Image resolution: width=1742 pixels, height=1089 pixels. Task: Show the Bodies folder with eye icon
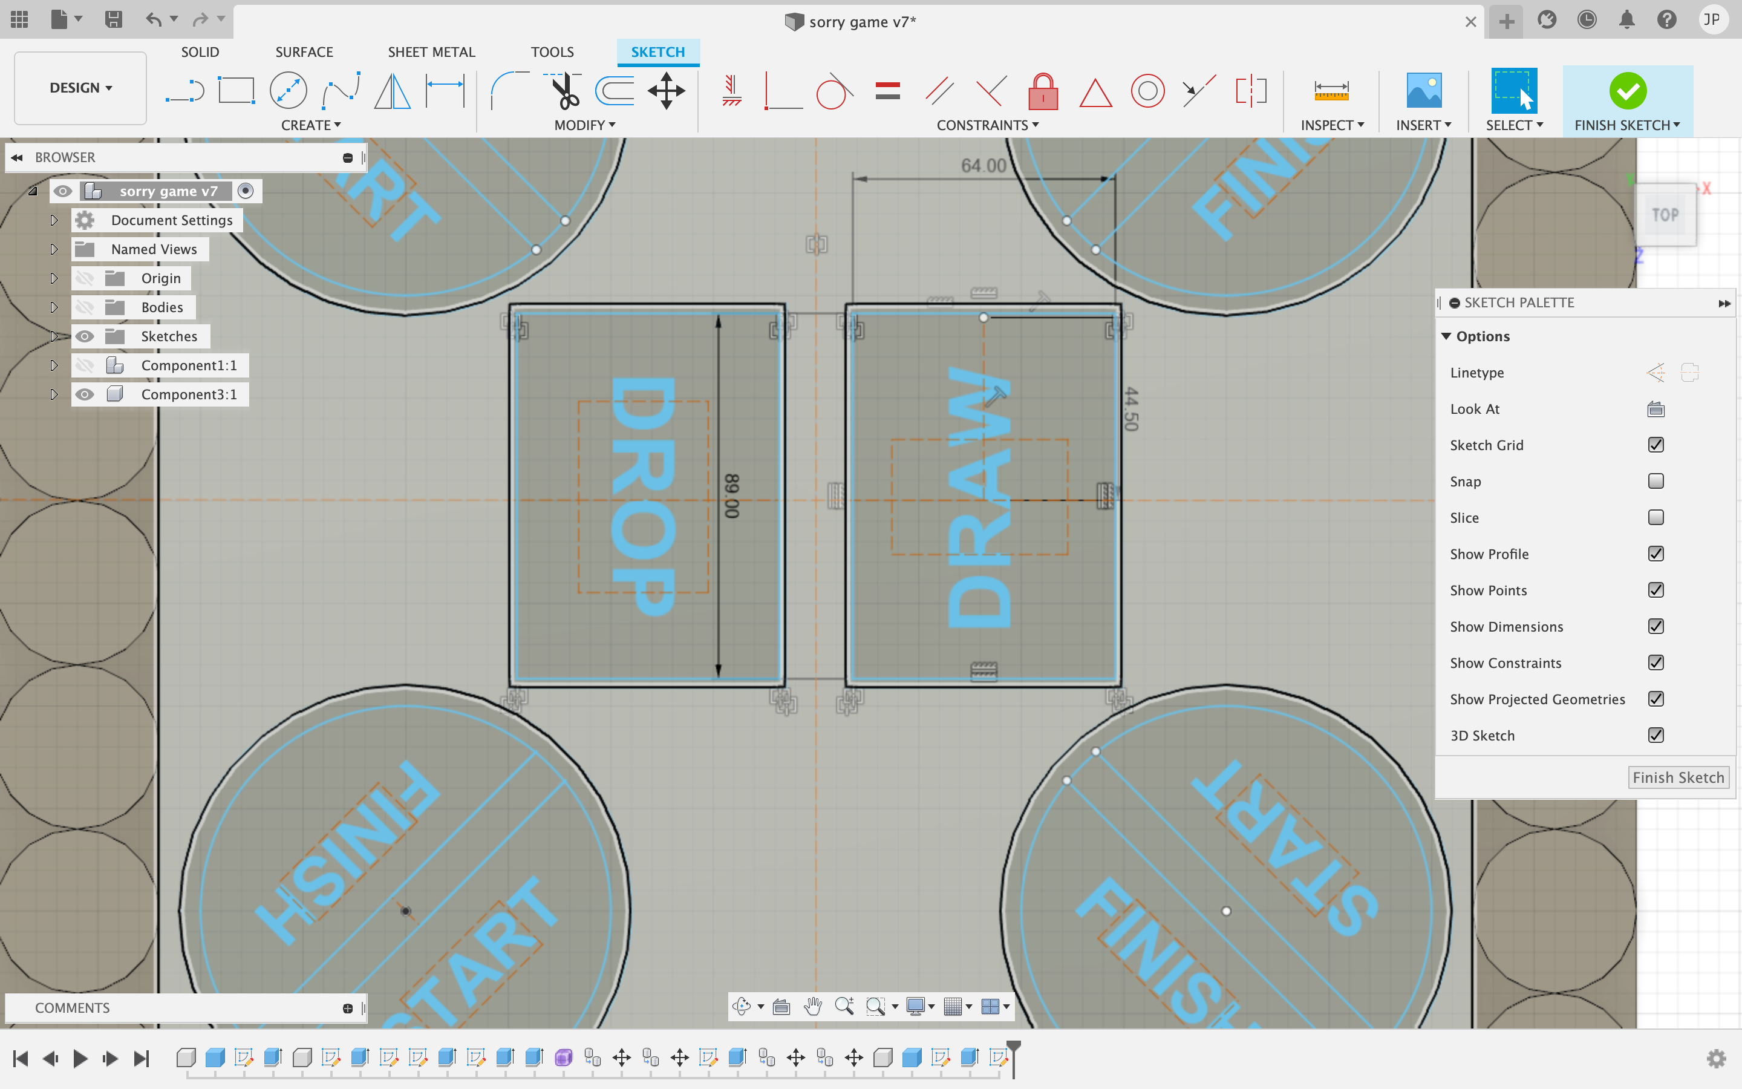pyautogui.click(x=85, y=307)
